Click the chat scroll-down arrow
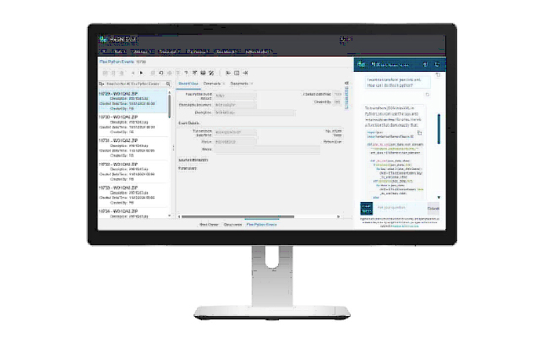The image size is (545, 338). point(439,198)
